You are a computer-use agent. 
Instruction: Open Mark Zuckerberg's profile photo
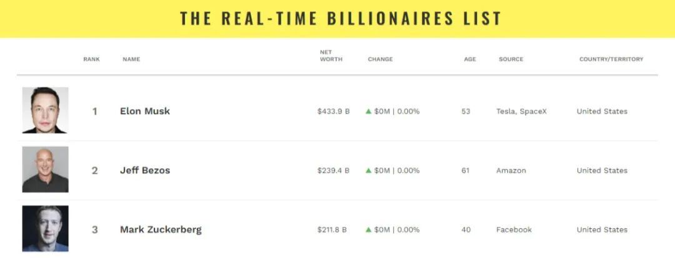coord(45,228)
